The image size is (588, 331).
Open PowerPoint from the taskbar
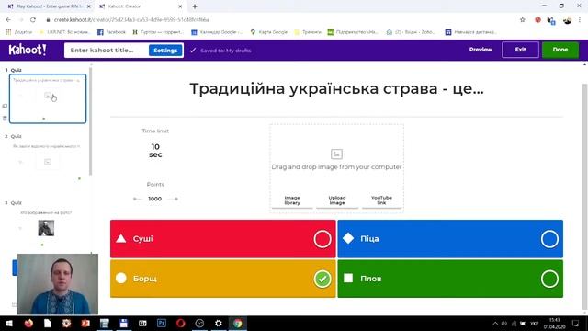point(85,323)
